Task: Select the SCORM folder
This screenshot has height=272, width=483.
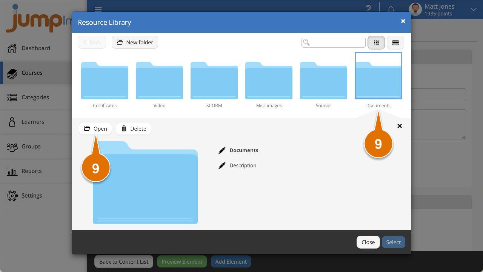Action: (x=214, y=81)
